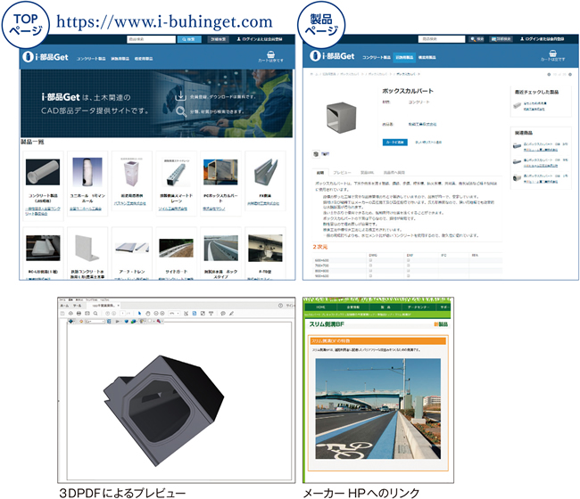
Task: Click the i-部品Get logo on TOP page
Action: click(46, 57)
